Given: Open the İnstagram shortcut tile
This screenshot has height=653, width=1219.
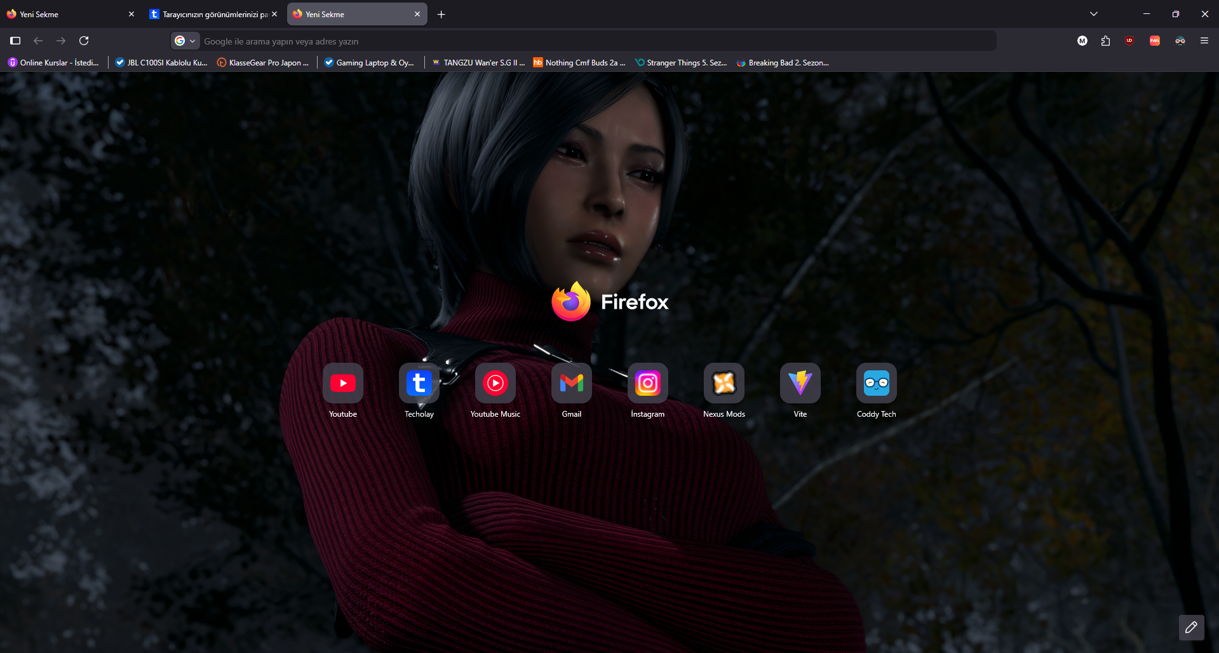Looking at the screenshot, I should (648, 383).
